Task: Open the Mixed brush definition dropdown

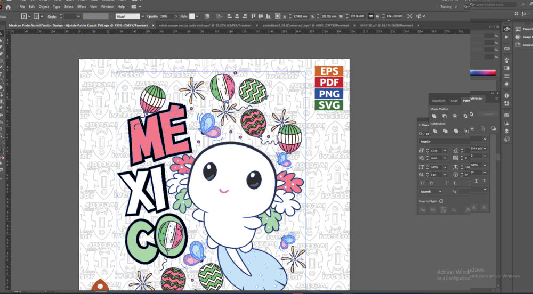Action: 142,16
